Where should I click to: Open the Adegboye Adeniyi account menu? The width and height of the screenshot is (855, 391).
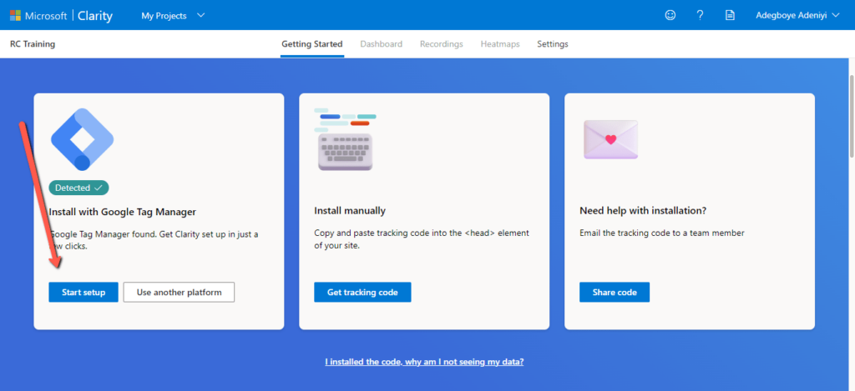pyautogui.click(x=797, y=15)
